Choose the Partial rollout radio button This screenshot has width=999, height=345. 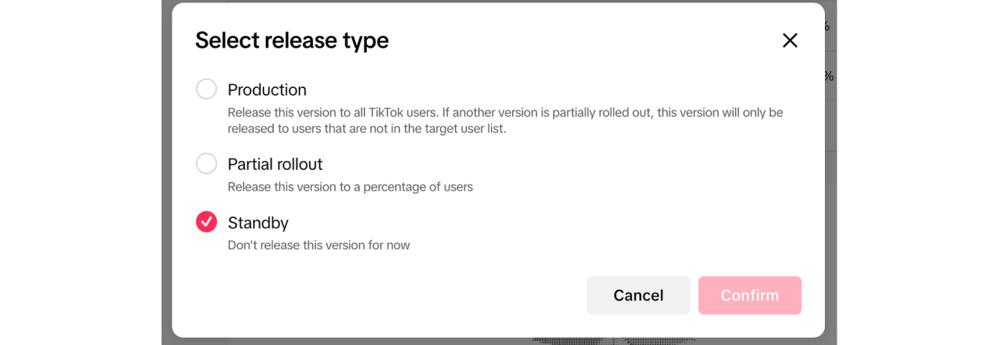coord(206,164)
